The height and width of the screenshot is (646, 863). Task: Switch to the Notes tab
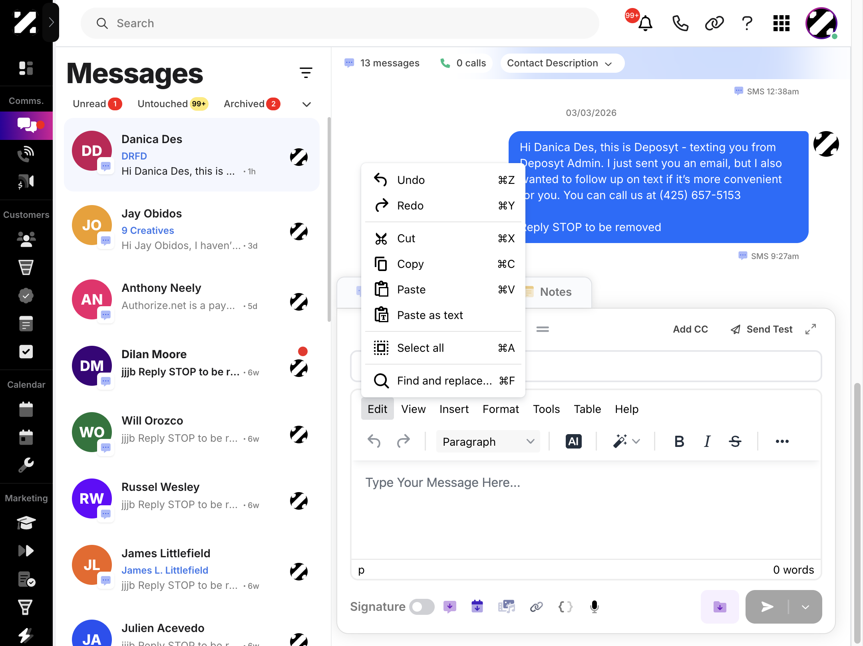[555, 292]
